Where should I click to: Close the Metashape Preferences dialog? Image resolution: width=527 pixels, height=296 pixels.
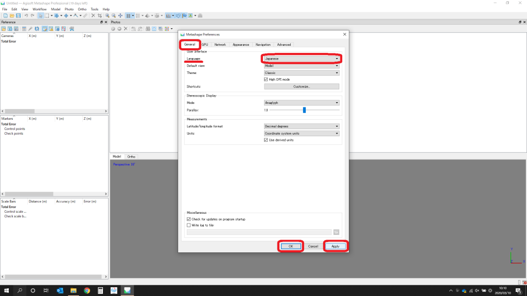click(344, 34)
